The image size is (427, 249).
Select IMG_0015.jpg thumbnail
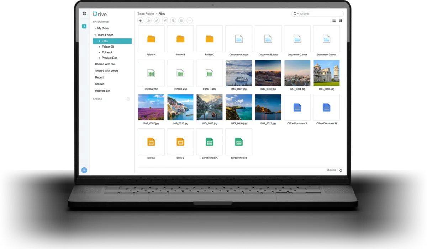[x=210, y=107]
